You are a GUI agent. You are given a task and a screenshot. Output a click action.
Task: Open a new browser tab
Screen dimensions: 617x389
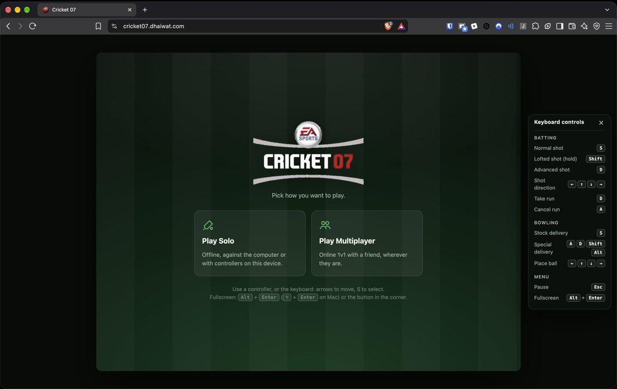(x=145, y=10)
